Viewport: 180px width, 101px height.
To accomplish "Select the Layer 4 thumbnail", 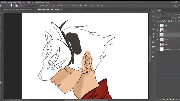I will point(162,30).
